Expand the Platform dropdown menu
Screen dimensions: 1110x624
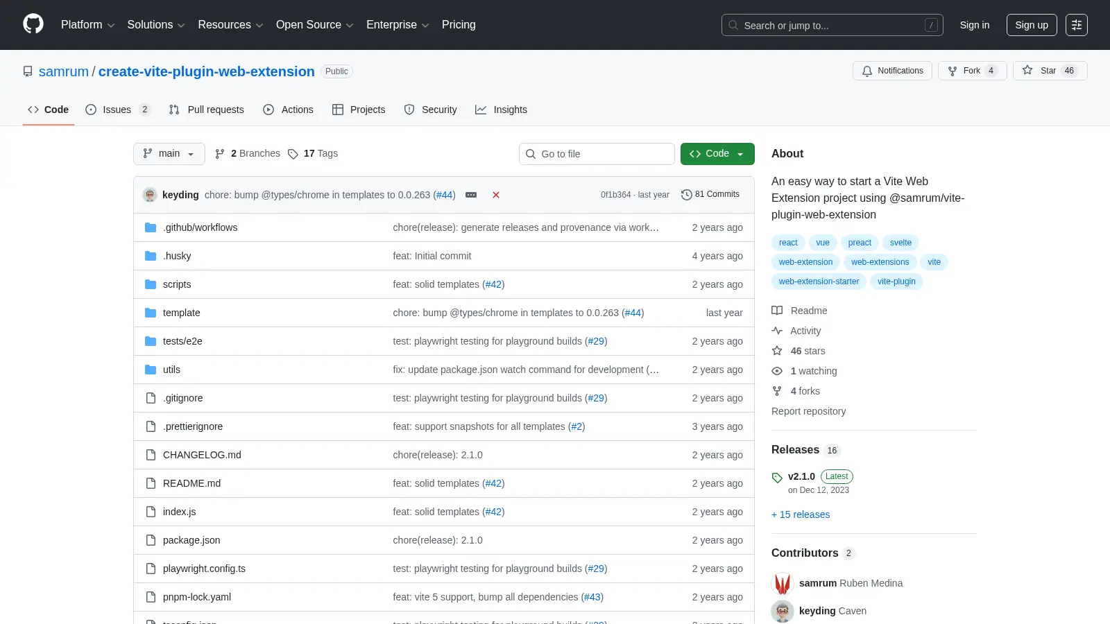[87, 25]
